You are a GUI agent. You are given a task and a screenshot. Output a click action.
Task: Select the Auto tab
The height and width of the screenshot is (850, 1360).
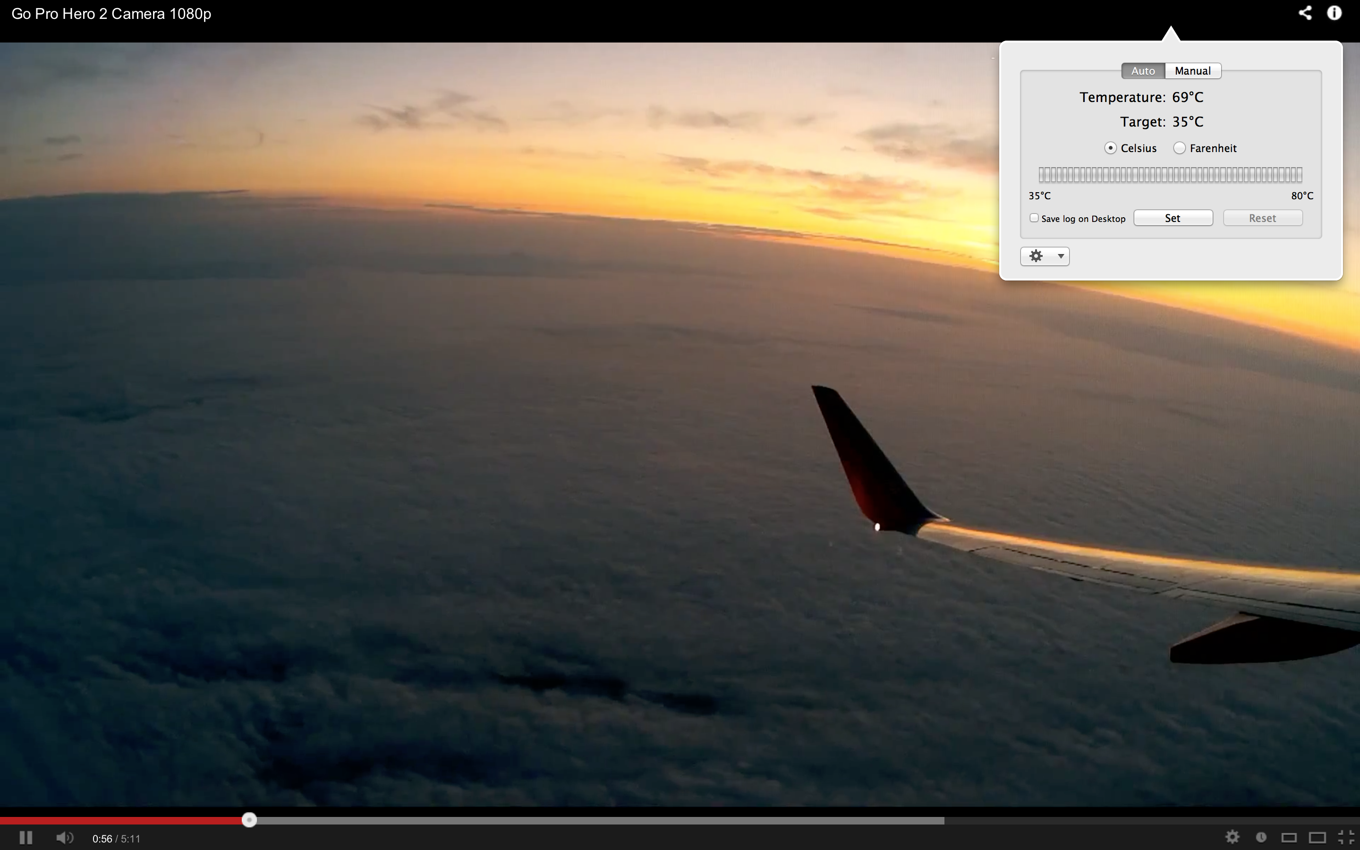click(1143, 71)
